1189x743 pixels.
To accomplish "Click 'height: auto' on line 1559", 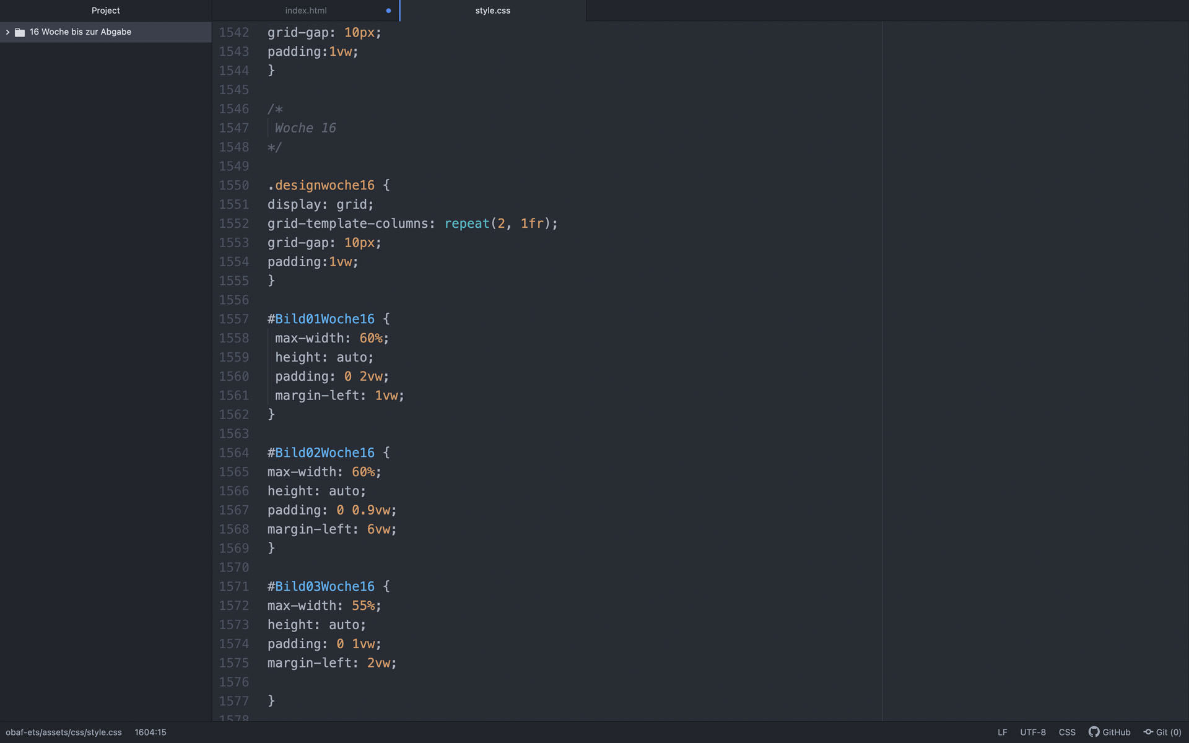I will point(324,357).
